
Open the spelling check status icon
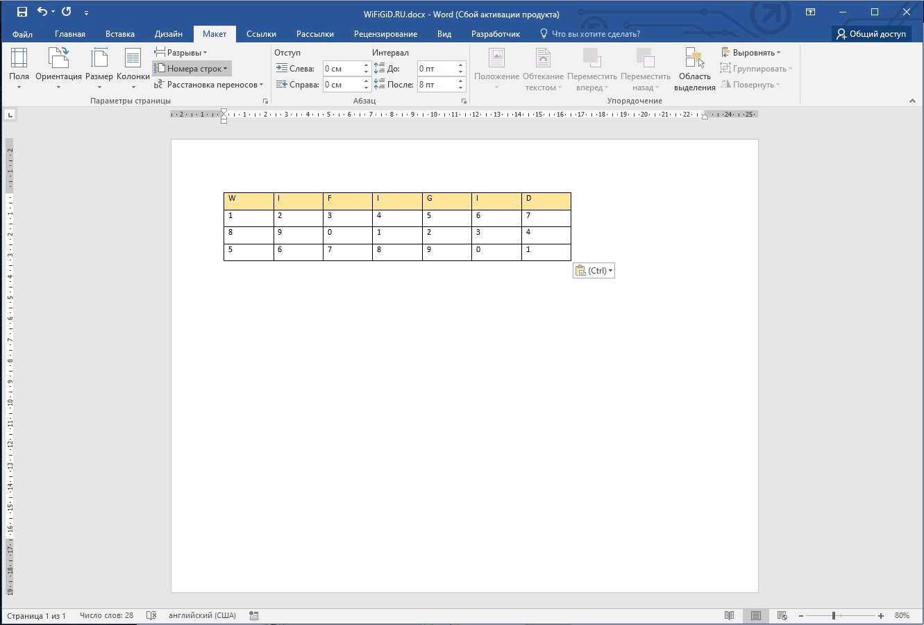pyautogui.click(x=151, y=616)
